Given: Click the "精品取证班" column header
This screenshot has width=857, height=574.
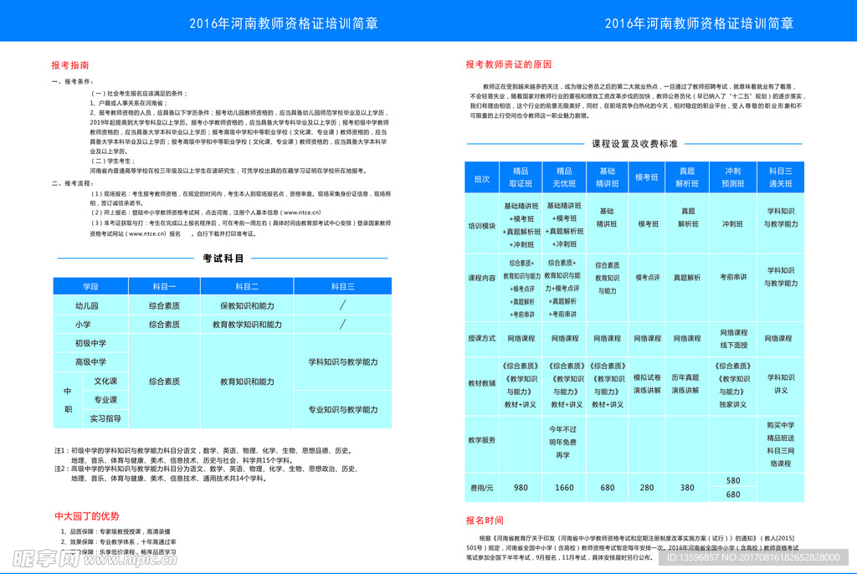Looking at the screenshot, I should click(521, 177).
